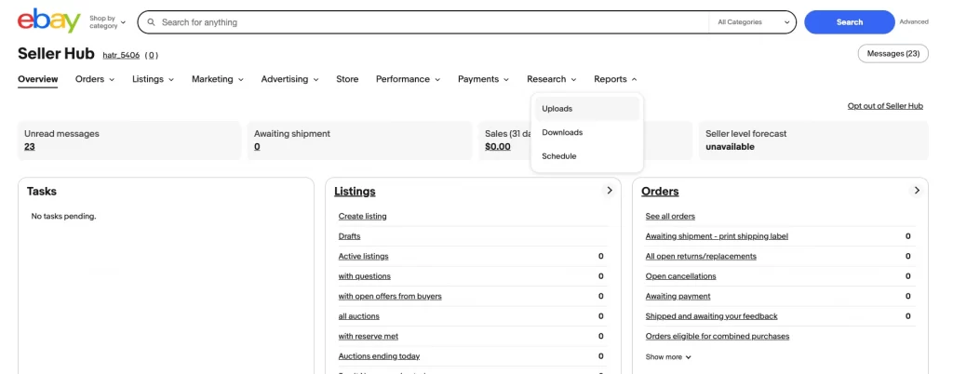Click with open offers from buyers

point(390,296)
